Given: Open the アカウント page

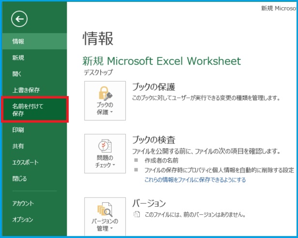Looking at the screenshot, I should point(23,203).
